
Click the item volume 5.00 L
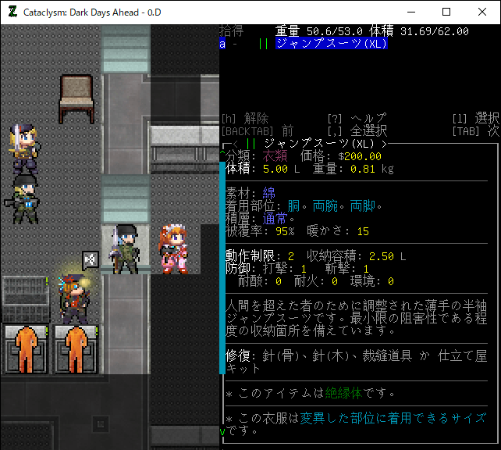point(282,169)
